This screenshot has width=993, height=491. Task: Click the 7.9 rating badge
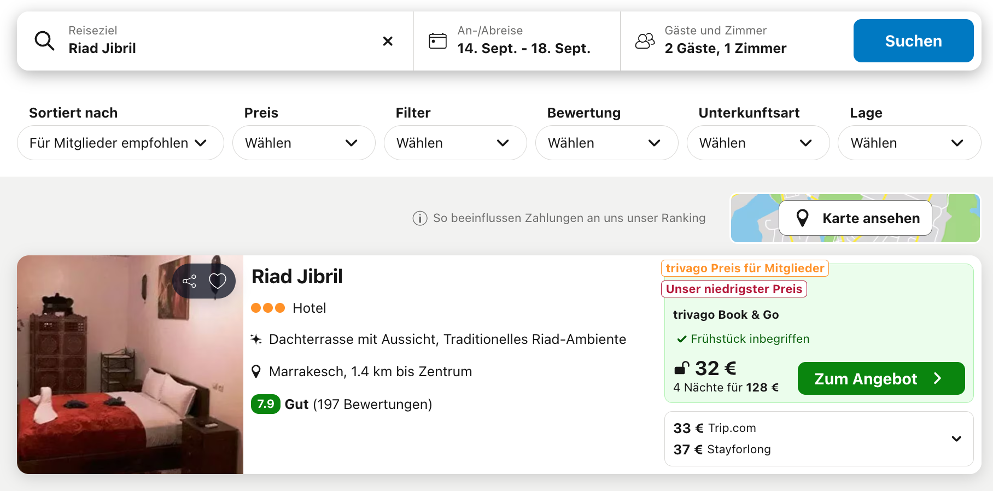pos(266,404)
